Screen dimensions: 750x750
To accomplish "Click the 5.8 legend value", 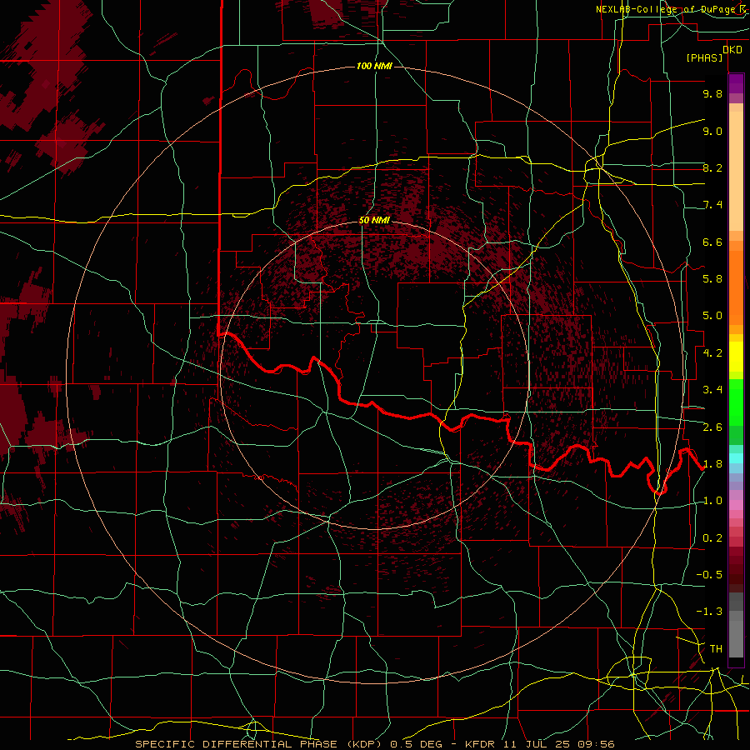I will (712, 279).
